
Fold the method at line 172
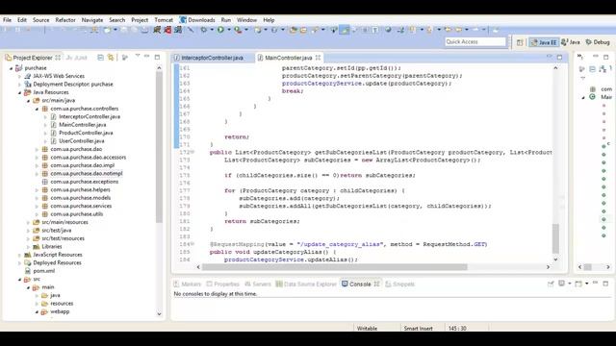192,152
